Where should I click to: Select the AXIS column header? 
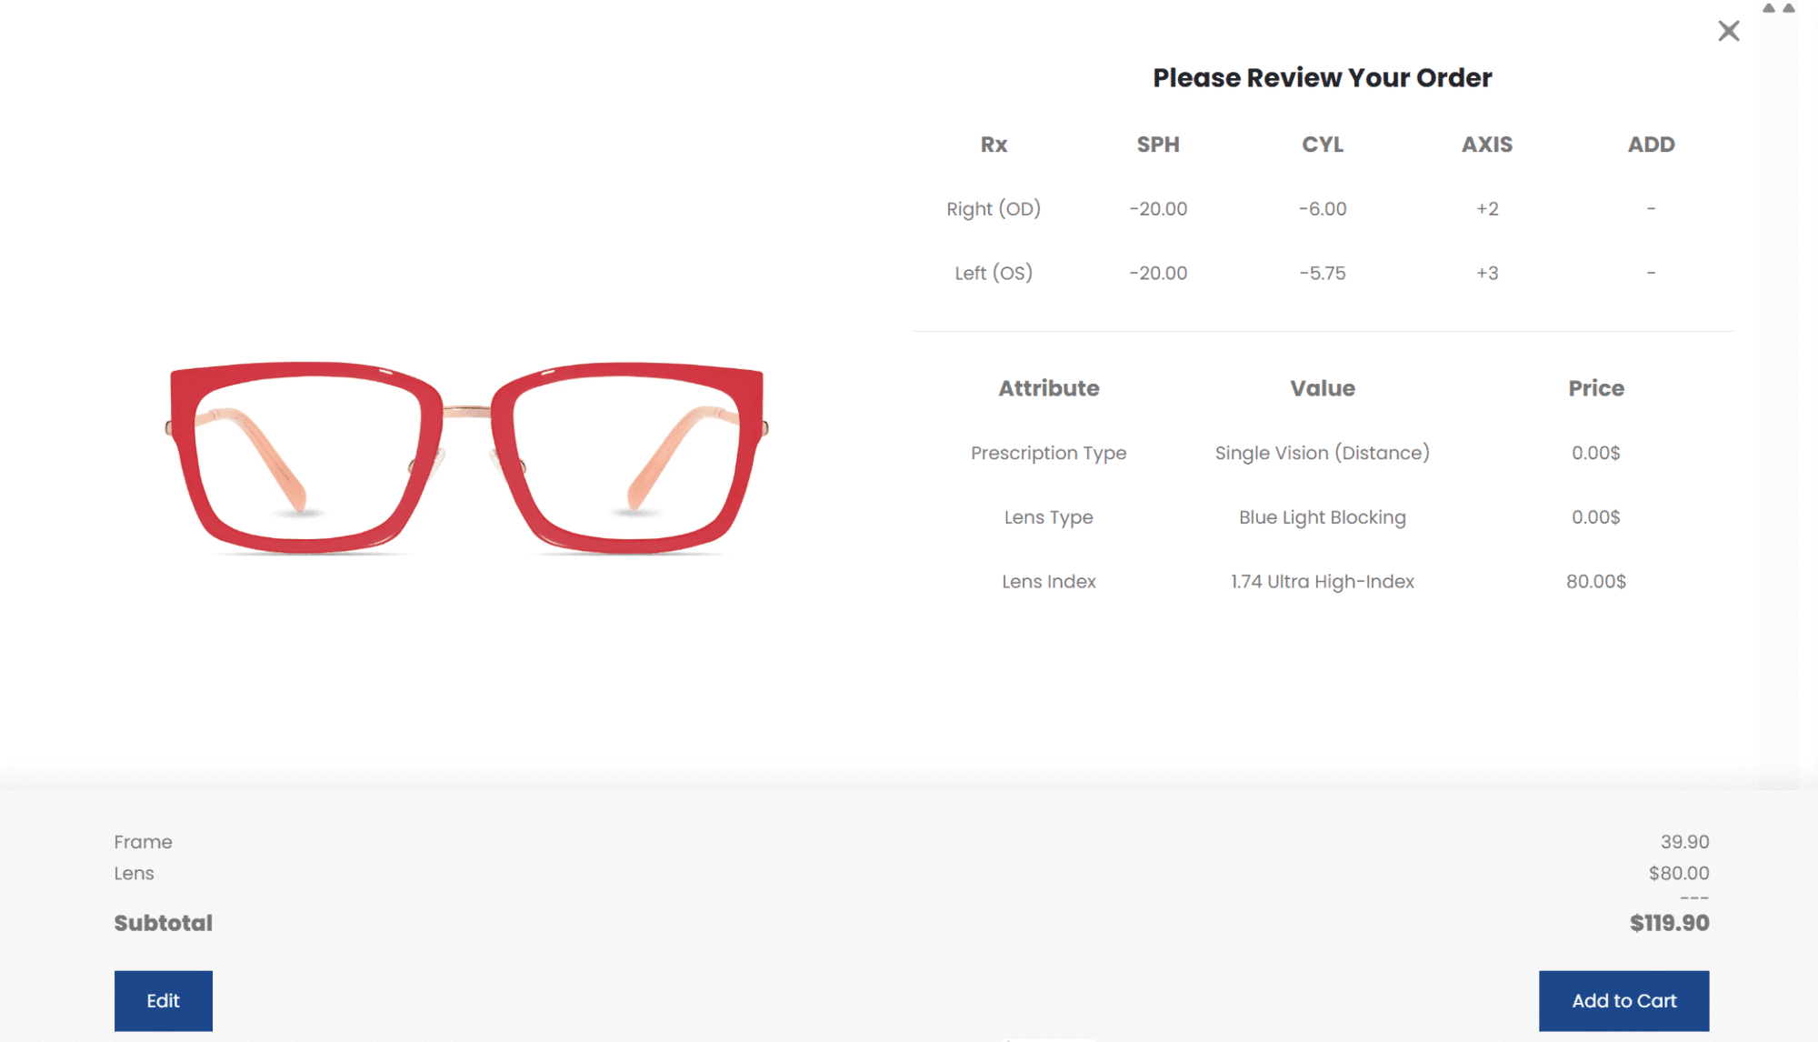[x=1487, y=145]
